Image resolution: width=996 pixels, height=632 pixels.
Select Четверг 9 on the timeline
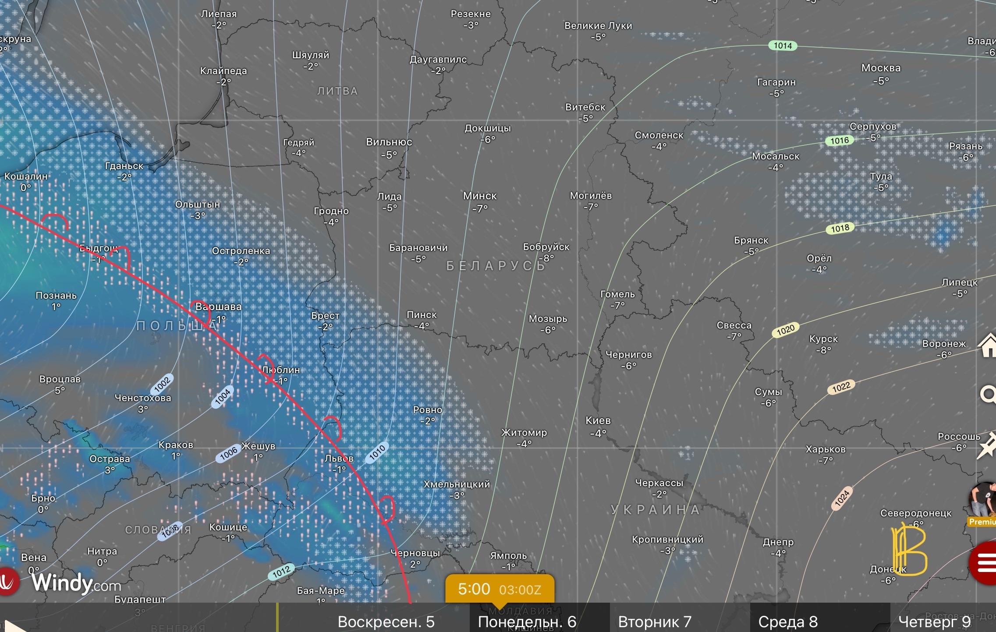(935, 622)
